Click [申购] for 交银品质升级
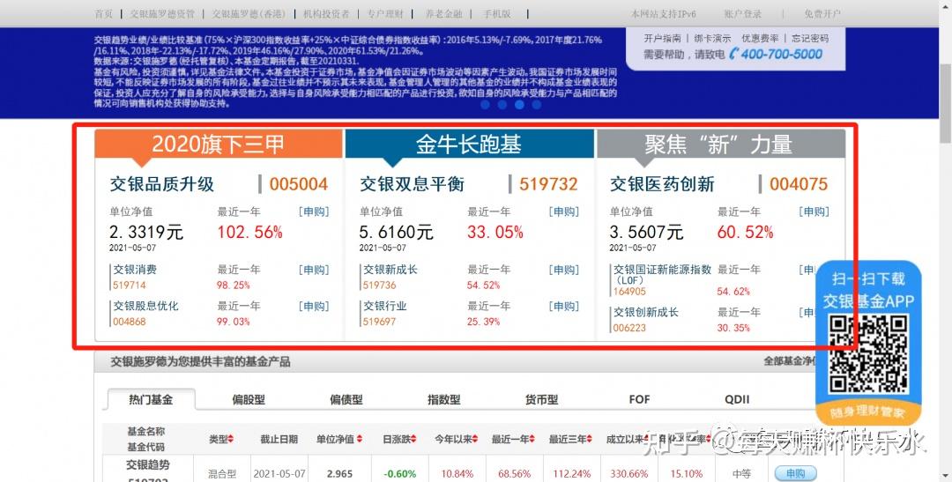 point(314,211)
